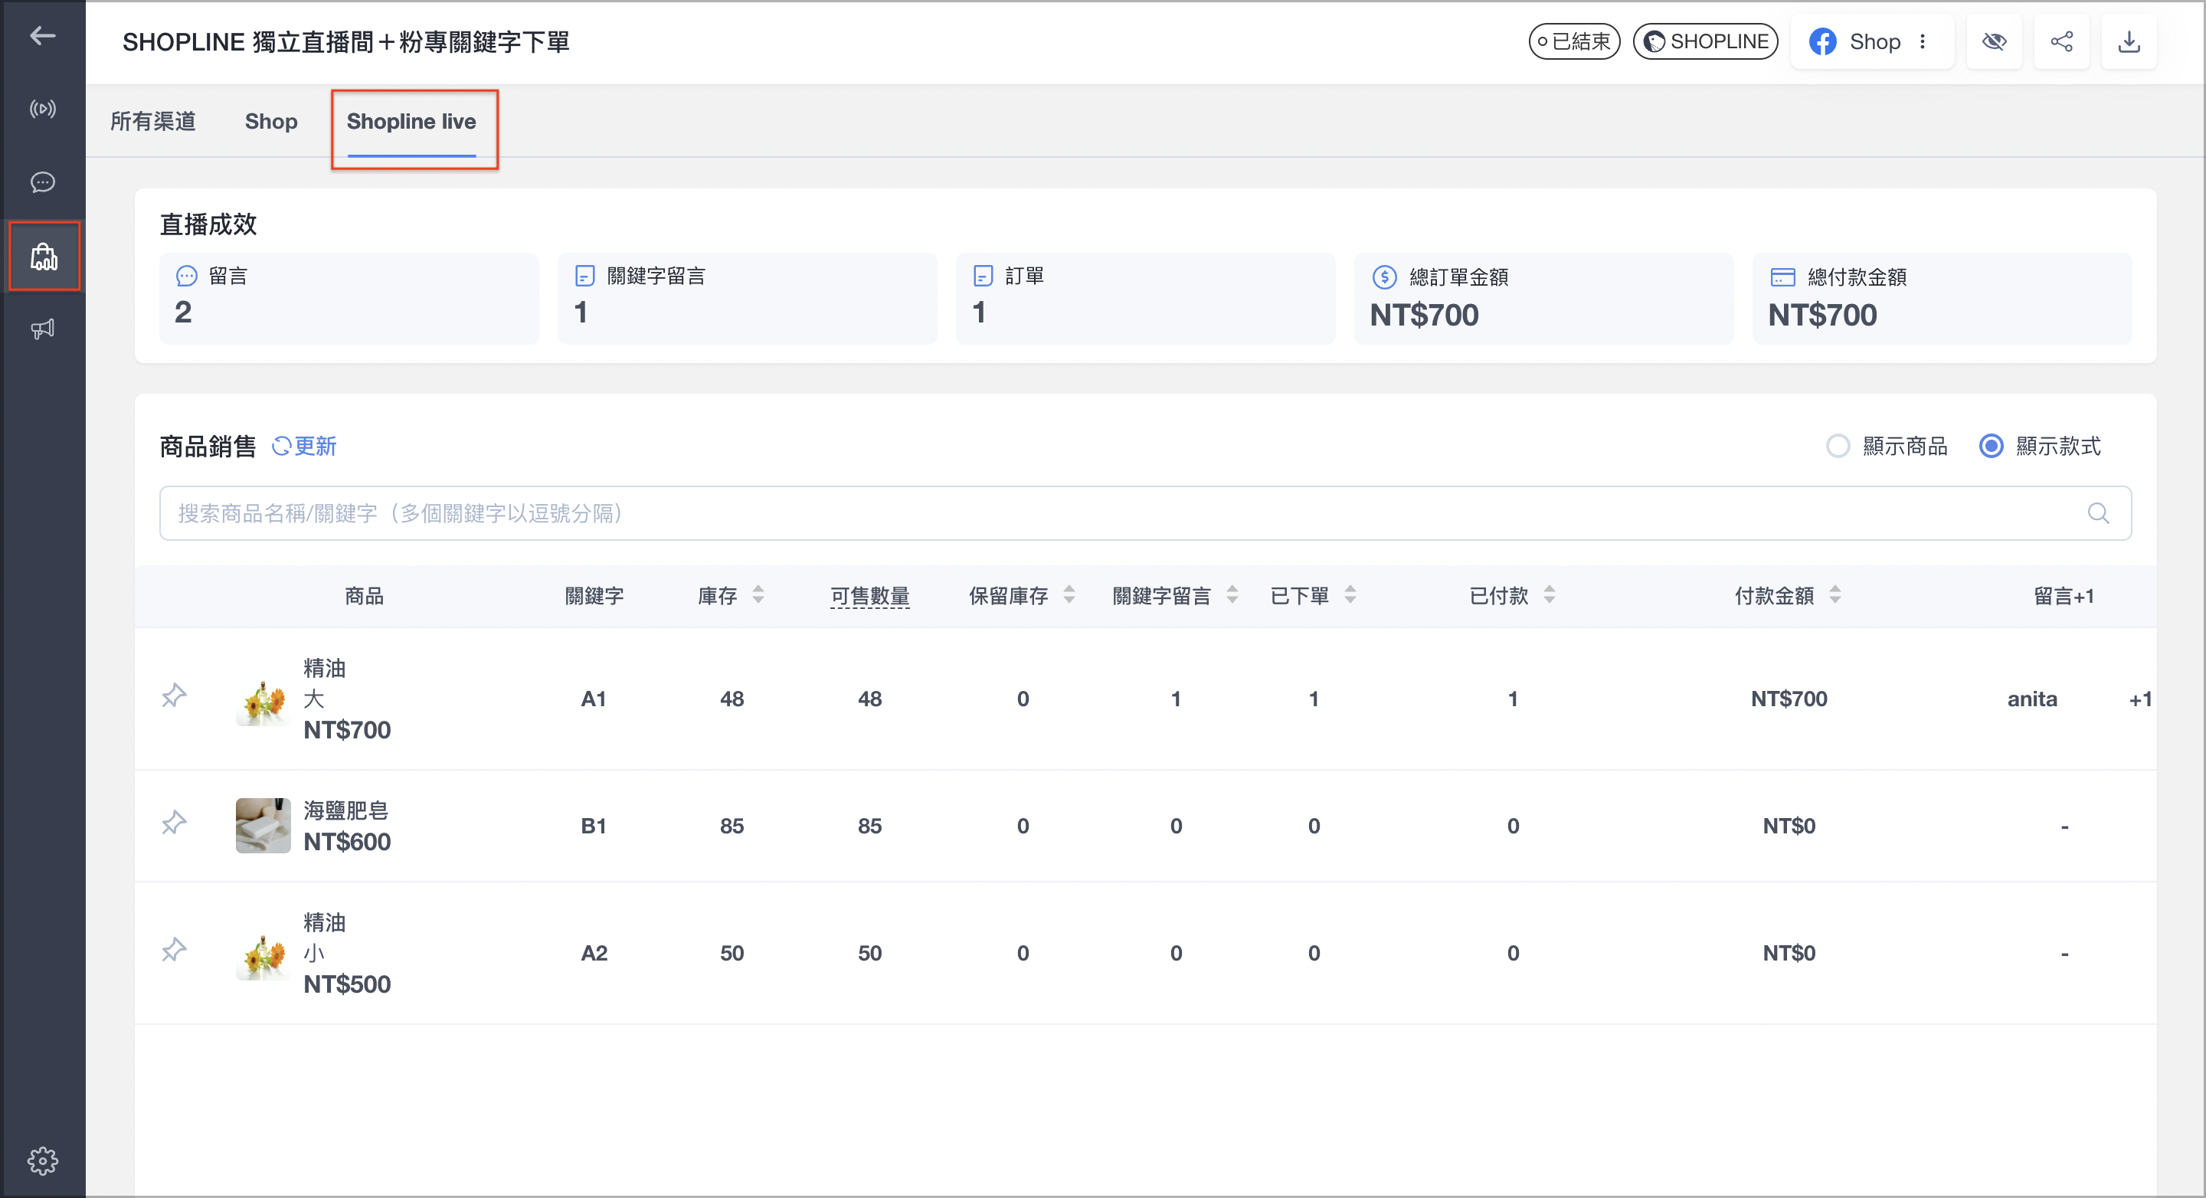The width and height of the screenshot is (2206, 1198).
Task: Switch to the Shopline live tab
Action: [411, 122]
